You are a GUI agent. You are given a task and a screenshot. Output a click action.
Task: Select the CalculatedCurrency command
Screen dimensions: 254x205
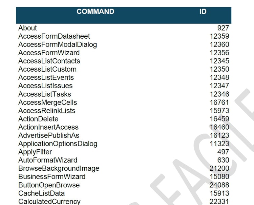[49, 202]
